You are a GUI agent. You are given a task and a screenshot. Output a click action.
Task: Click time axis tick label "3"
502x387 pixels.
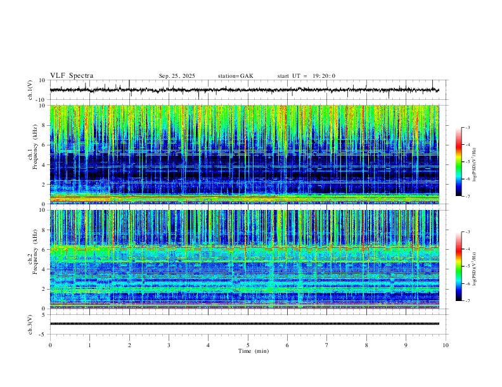click(169, 345)
